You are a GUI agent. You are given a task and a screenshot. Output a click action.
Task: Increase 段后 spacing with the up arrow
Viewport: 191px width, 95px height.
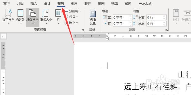(x=165, y=22)
